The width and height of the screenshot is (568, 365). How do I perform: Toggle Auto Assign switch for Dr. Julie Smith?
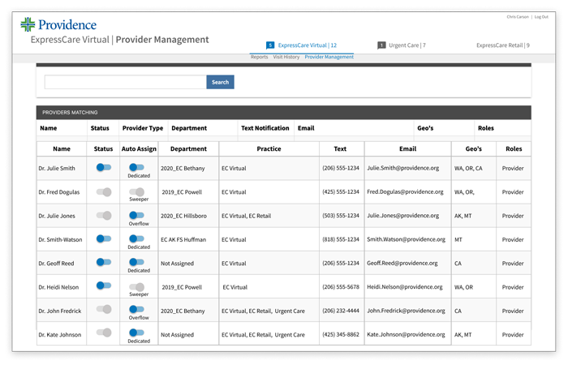tap(136, 167)
